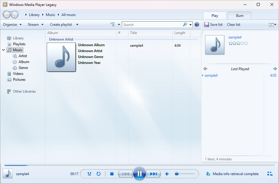This screenshot has width=279, height=184.
Task: Rate sample4 with the star rating
Action: tap(238, 43)
